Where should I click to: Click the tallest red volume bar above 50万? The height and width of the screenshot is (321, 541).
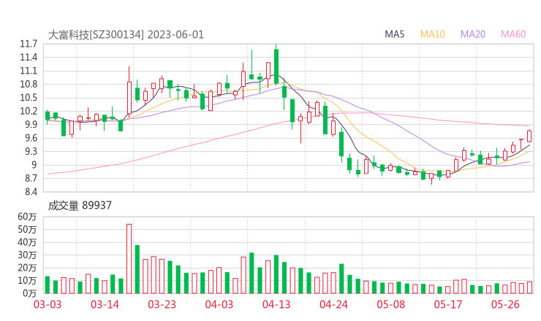(129, 259)
